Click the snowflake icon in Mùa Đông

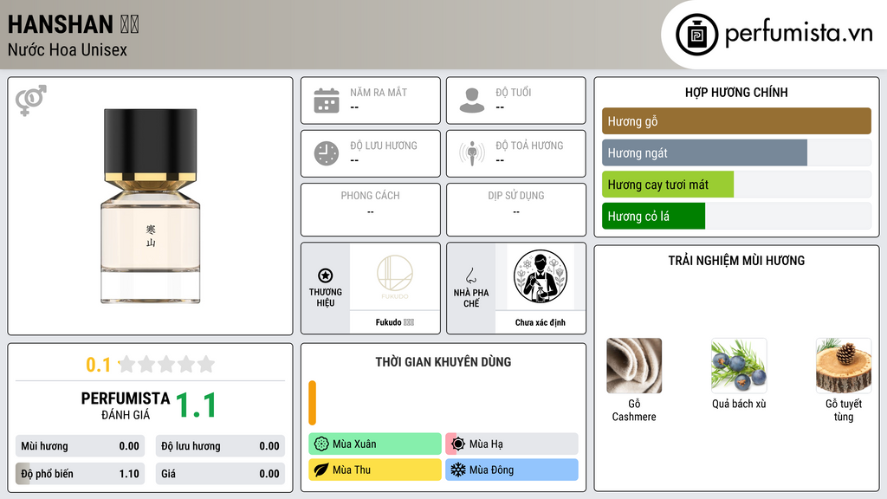point(458,470)
